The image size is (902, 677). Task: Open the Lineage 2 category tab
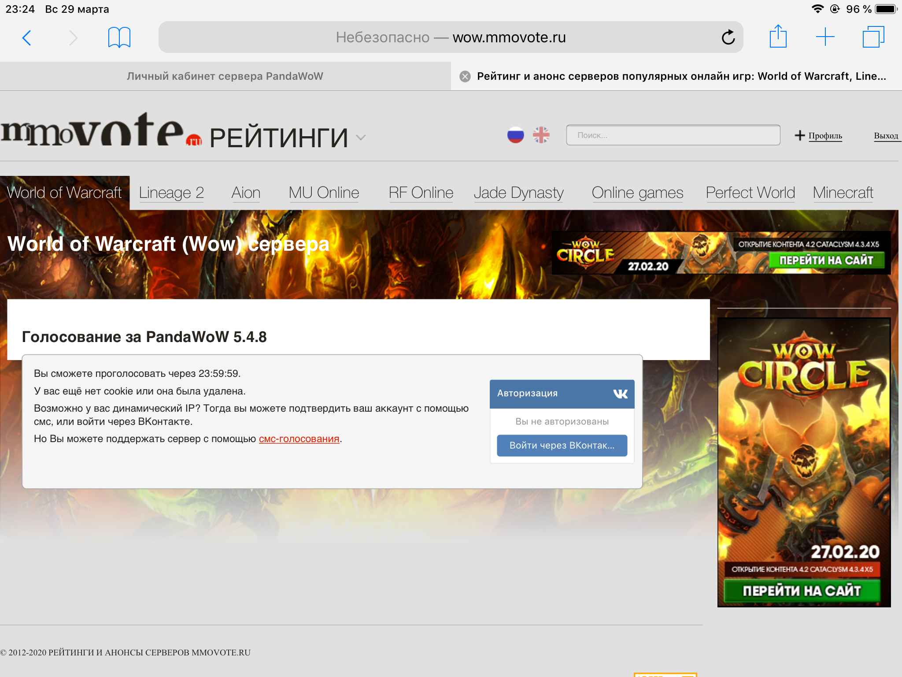click(x=171, y=193)
